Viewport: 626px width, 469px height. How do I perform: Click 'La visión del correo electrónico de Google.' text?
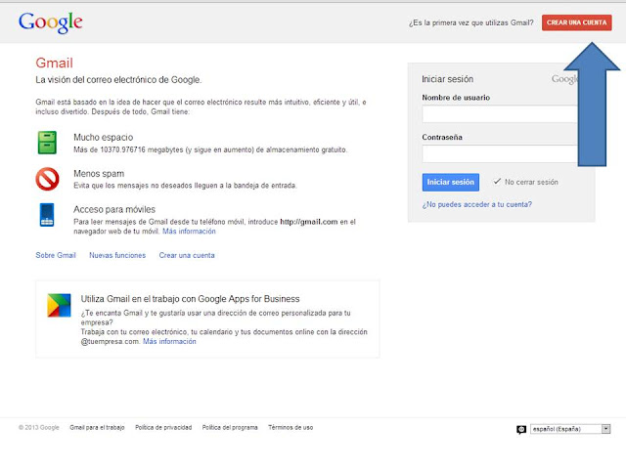pos(118,80)
